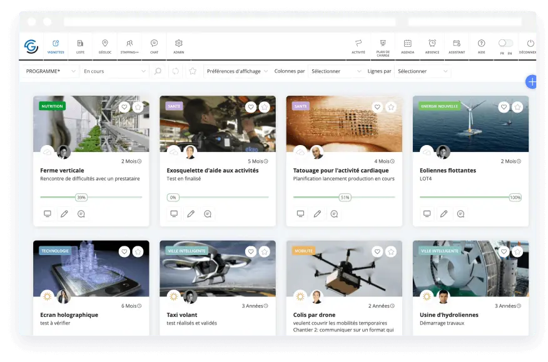Open the Admin settings
Viewport: 548px width, 362px height.
178,46
